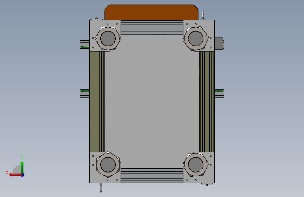The width and height of the screenshot is (304, 197).
Task: Select the right middle side bracket
Action: (x=219, y=94)
